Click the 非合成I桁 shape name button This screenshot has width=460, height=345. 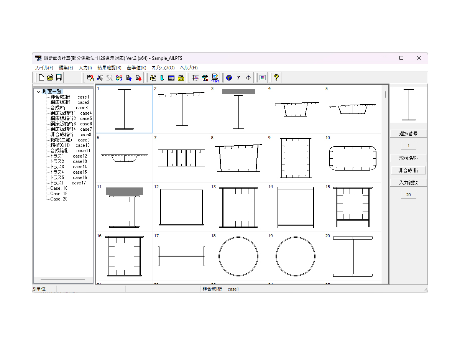pos(408,170)
